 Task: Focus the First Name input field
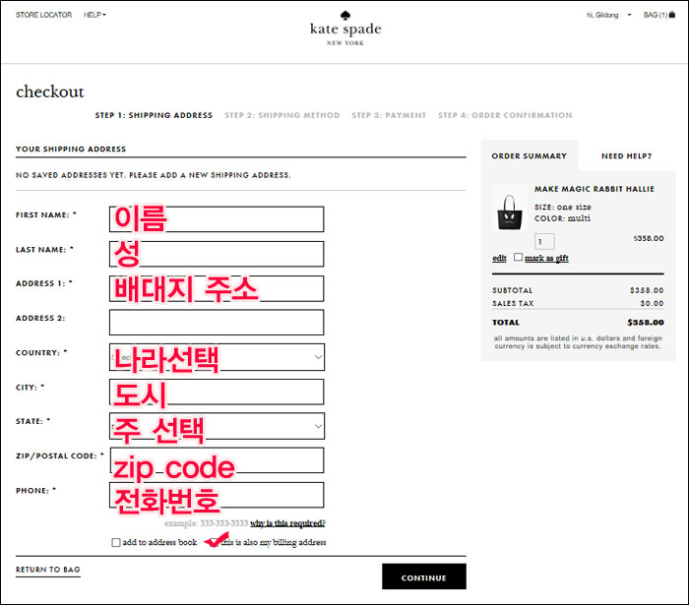click(217, 219)
